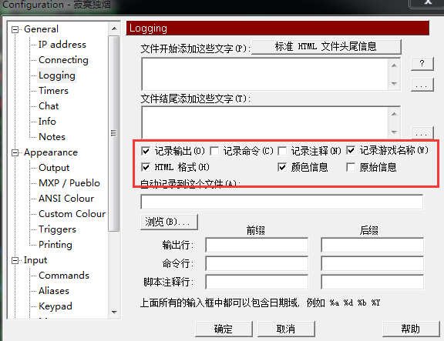Screen dimensions: 444x341
Task: Click the tree scrollbar up arrow
Action: tap(114, 28)
